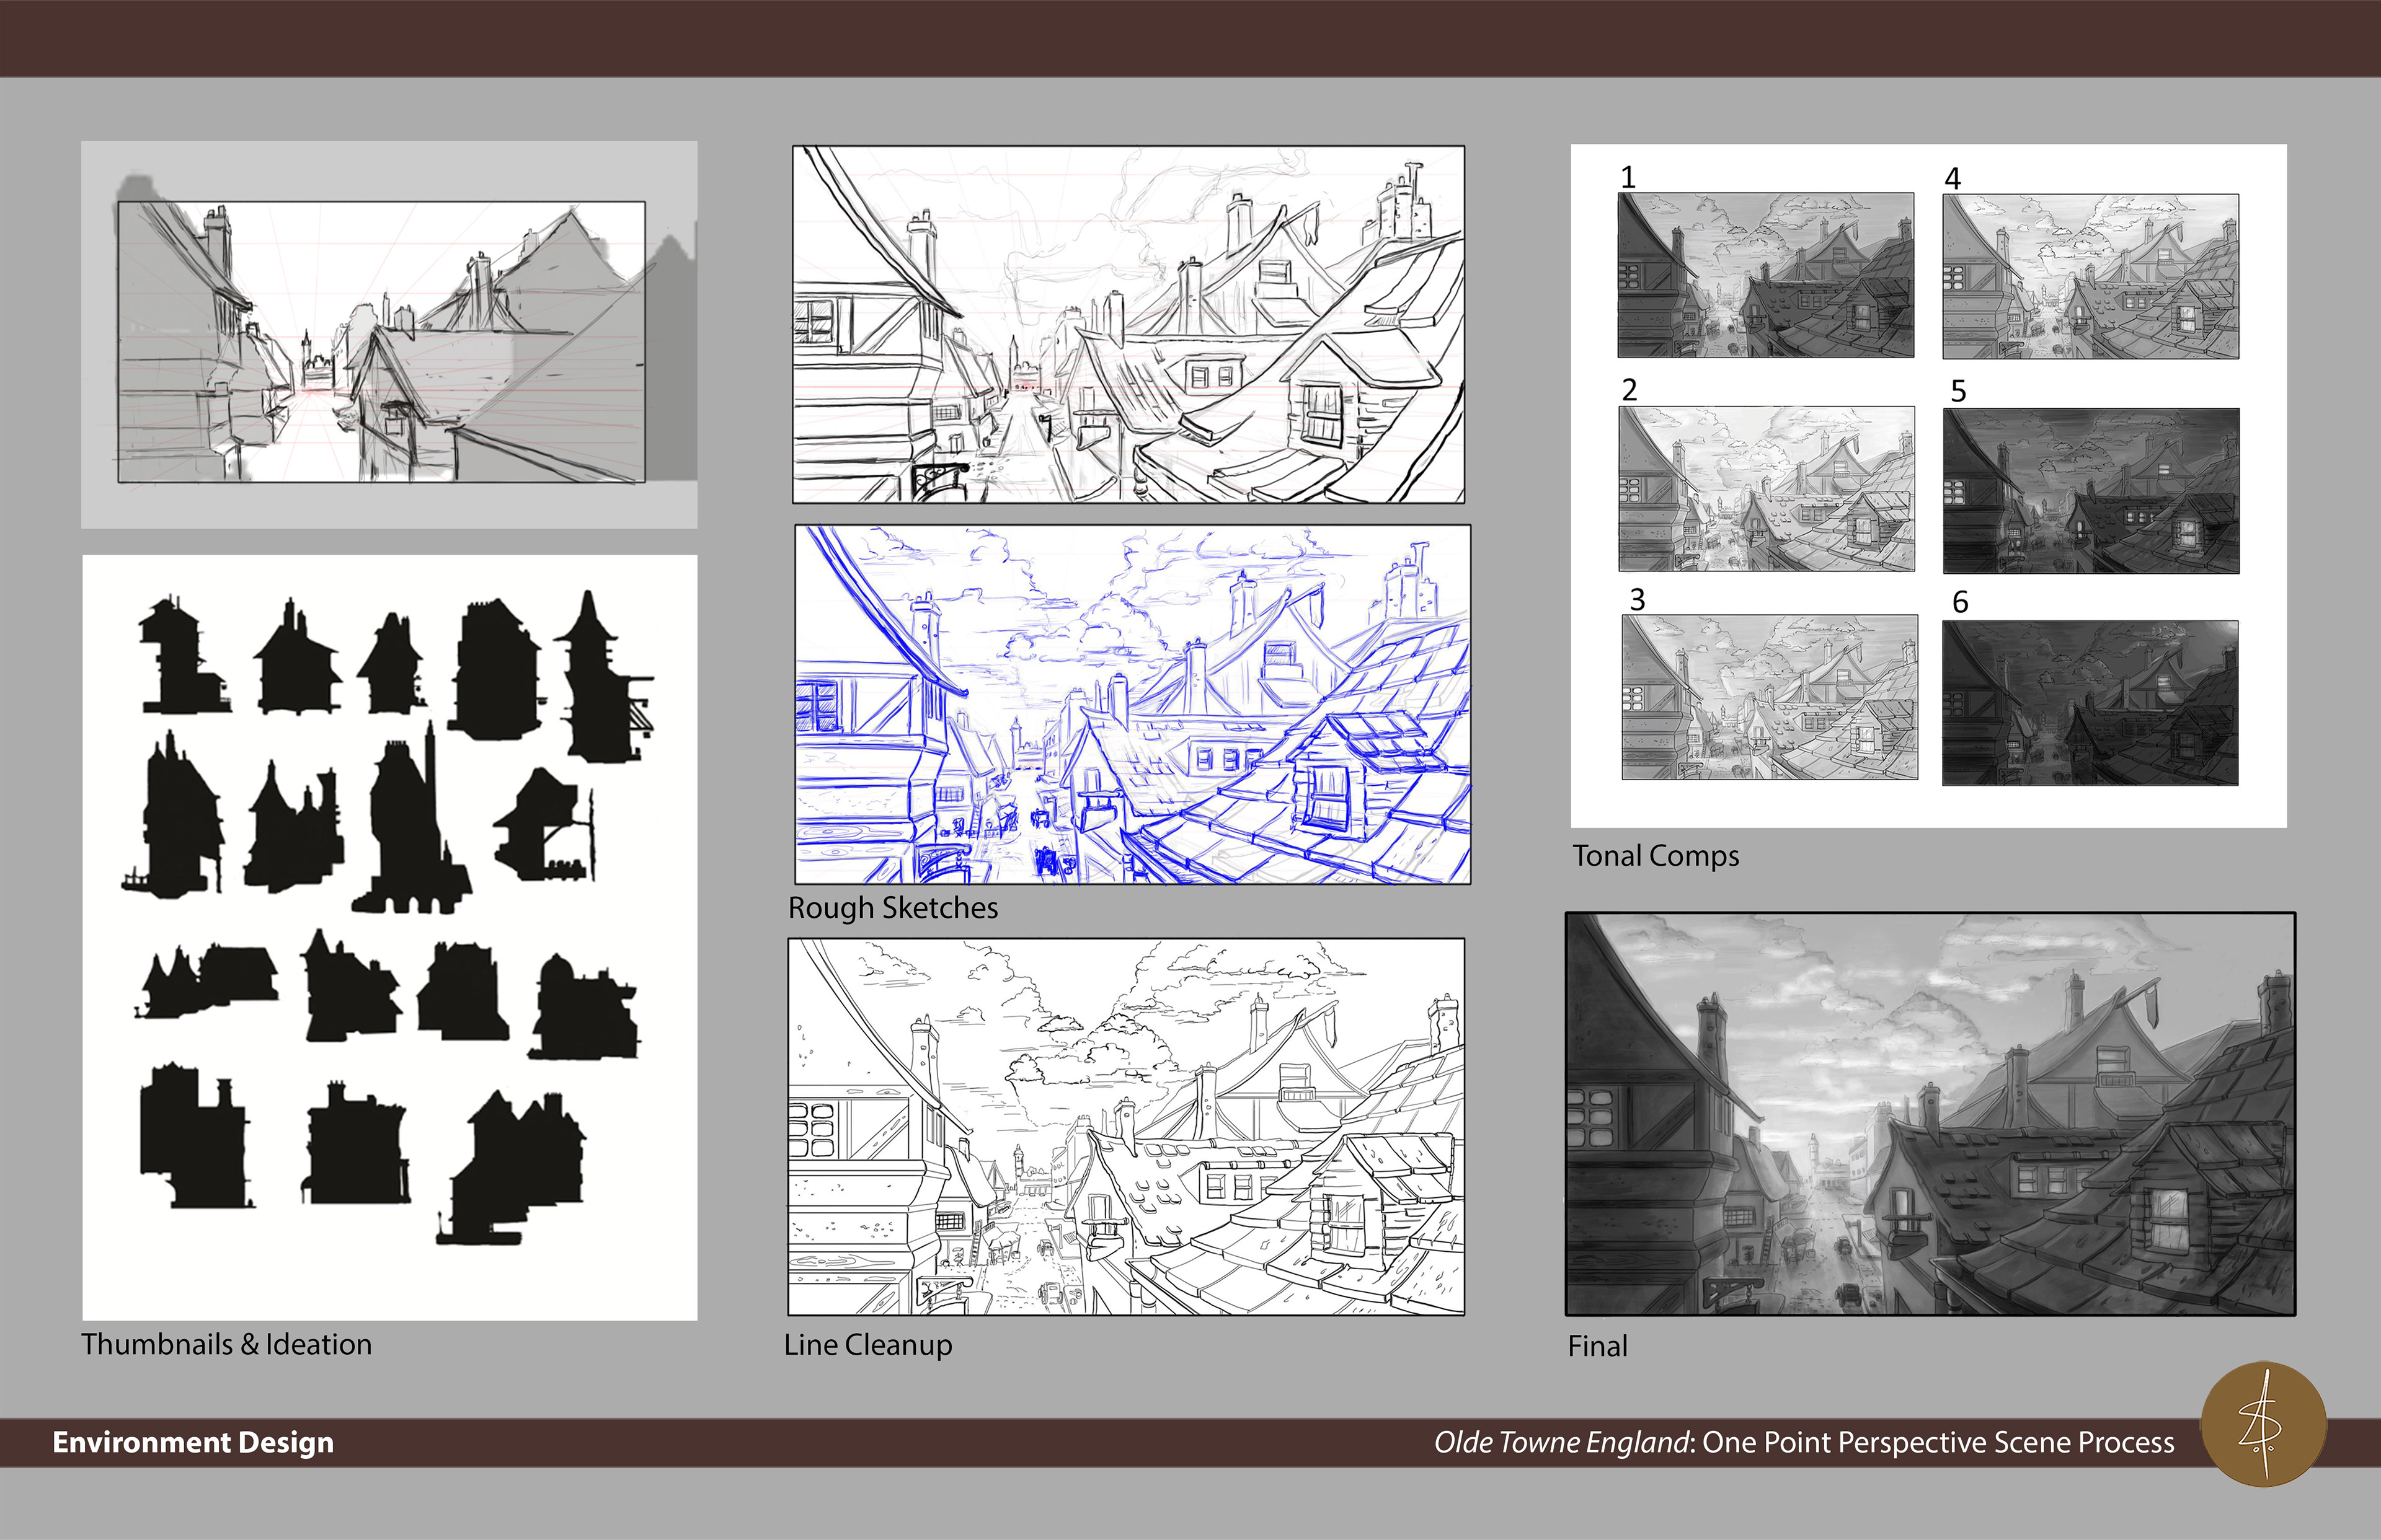This screenshot has height=1540, width=2381.
Task: Click the first house silhouette in top row
Action: coord(184,655)
